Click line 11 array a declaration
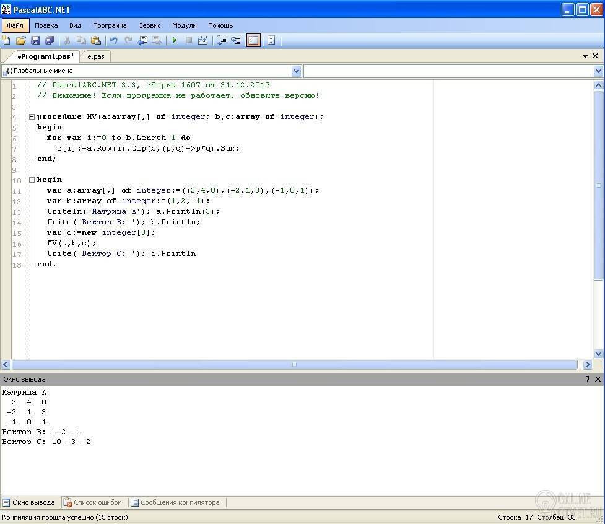605x524 pixels. pyautogui.click(x=183, y=190)
